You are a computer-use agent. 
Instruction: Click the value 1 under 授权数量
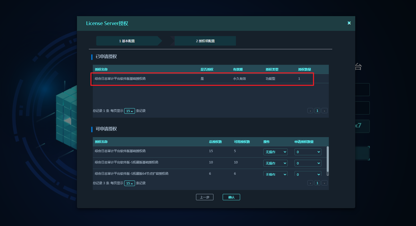click(299, 79)
